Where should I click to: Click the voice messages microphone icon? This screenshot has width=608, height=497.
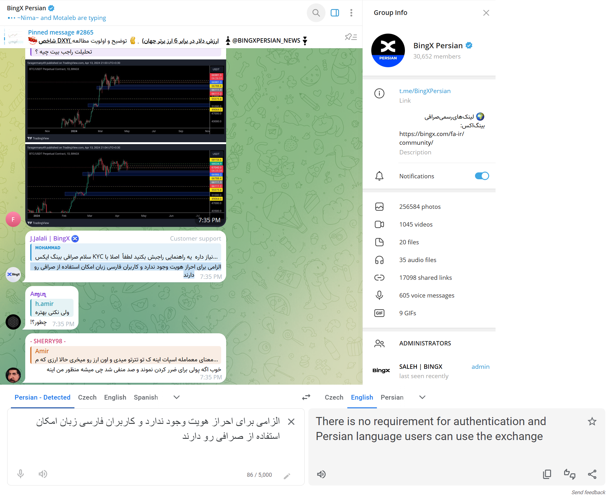click(380, 295)
